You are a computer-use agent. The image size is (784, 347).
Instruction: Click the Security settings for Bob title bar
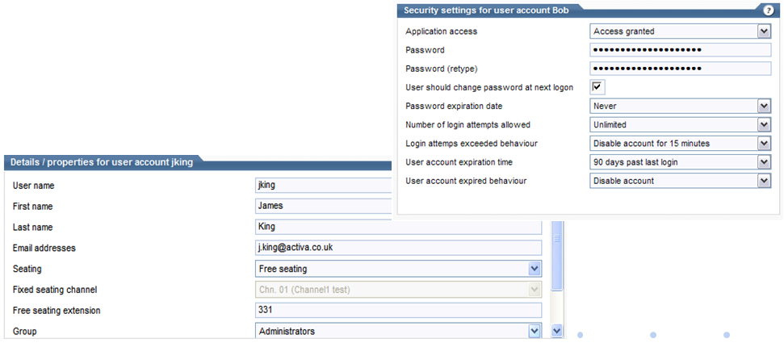tap(580, 10)
